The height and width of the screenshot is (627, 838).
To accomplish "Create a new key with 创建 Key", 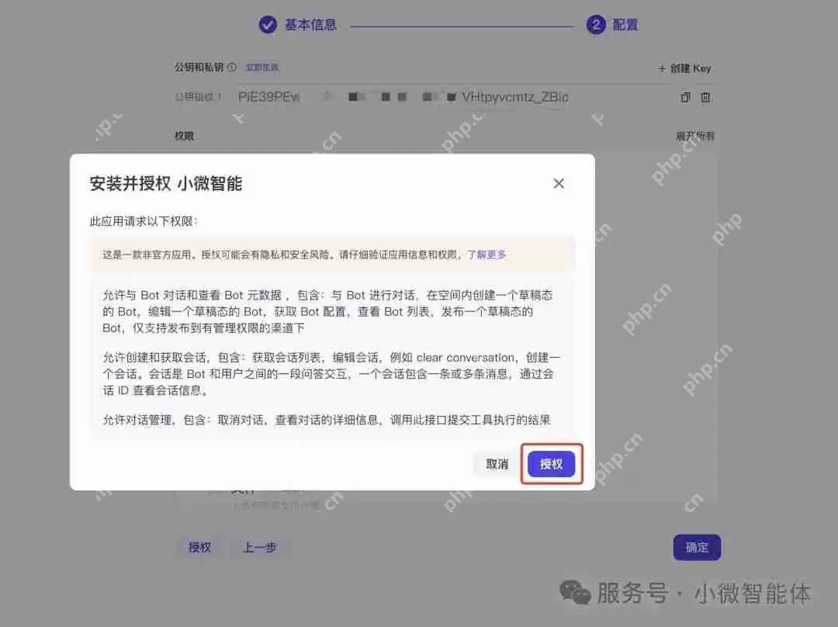I will [684, 68].
